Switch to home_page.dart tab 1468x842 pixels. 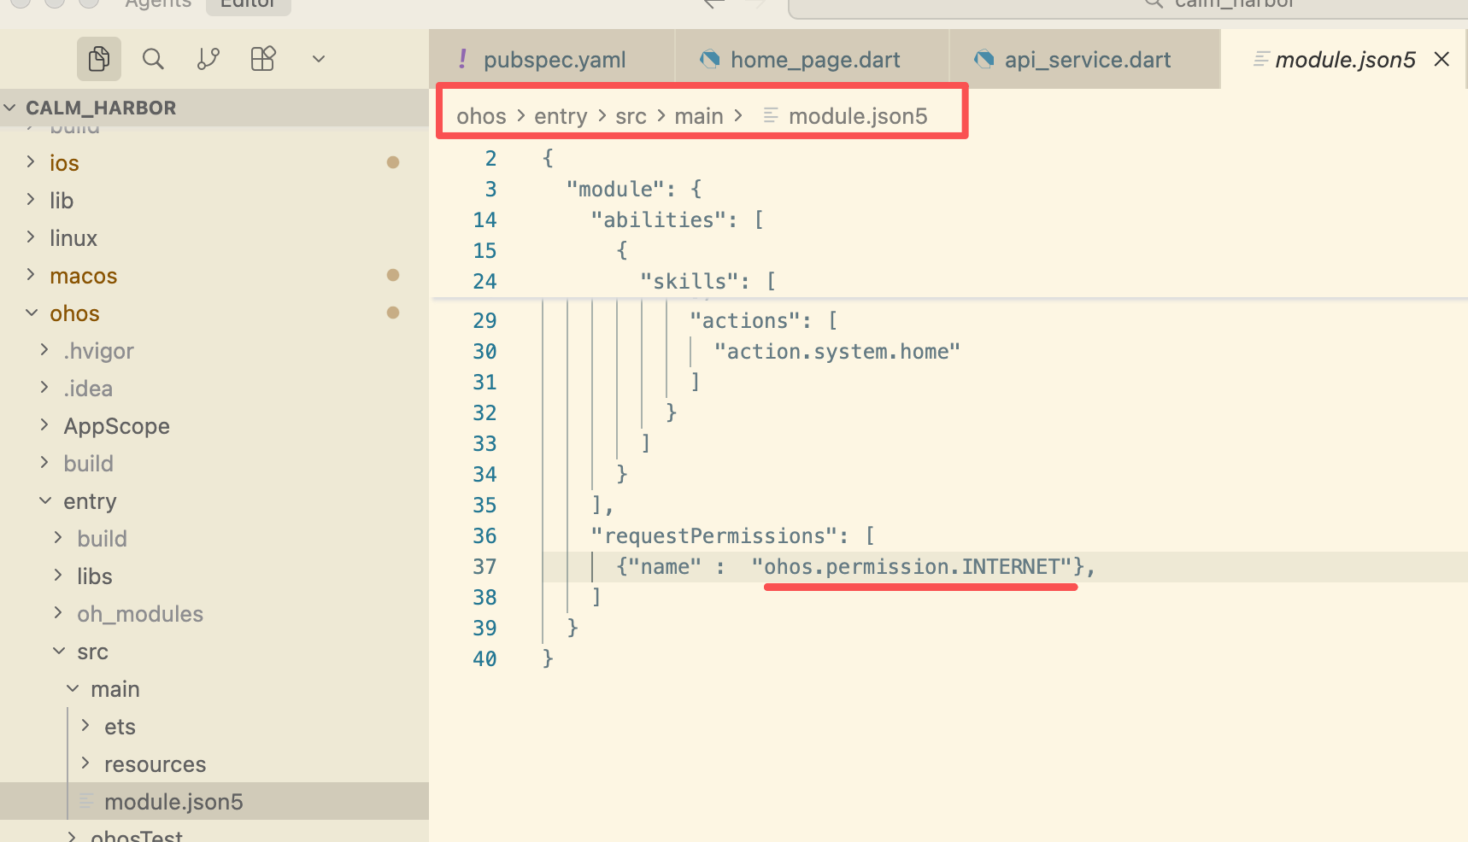tap(812, 60)
